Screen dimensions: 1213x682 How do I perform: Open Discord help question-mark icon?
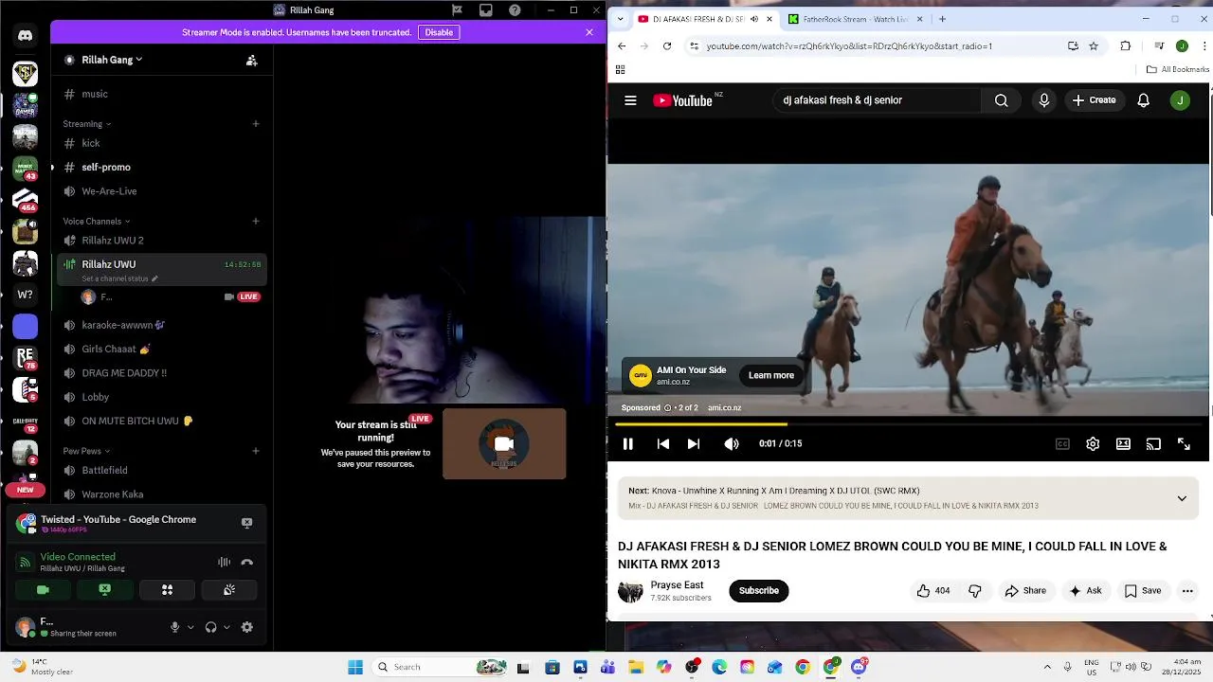515,10
